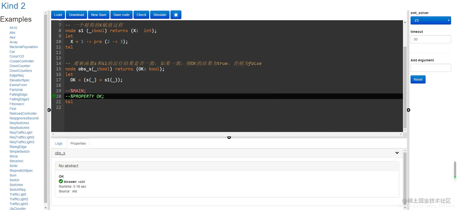
Task: Open the Alur example
Action: pyautogui.click(x=12, y=37)
